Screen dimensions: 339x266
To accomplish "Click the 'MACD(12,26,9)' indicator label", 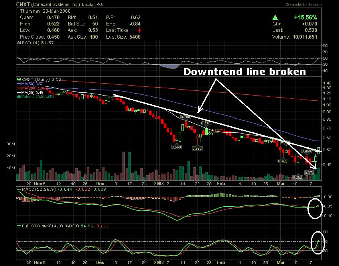I will coord(39,190).
